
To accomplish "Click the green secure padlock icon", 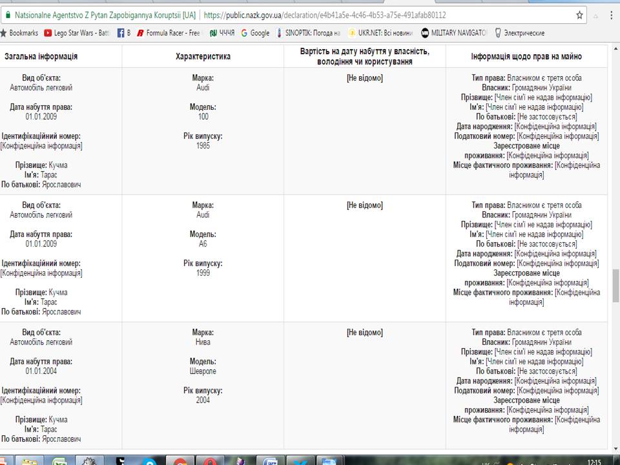I will [8, 15].
